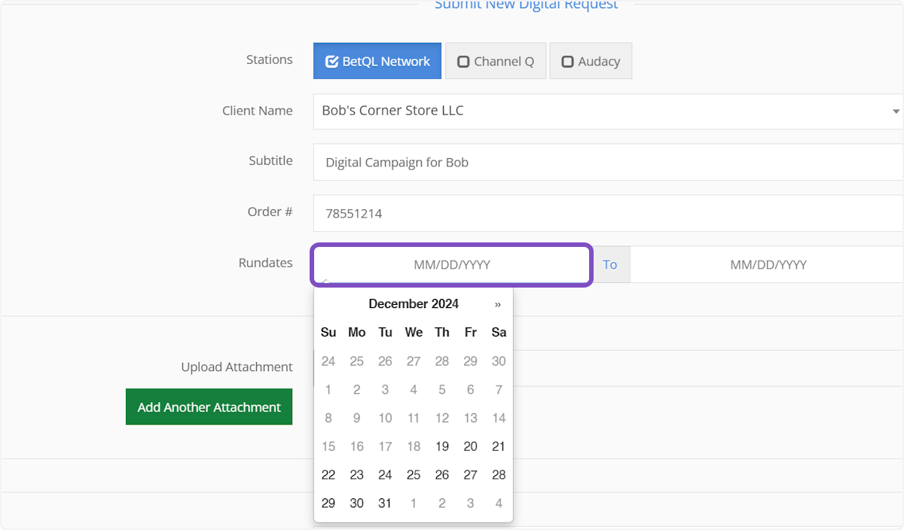Click the December 2024 calendar header
Image resolution: width=904 pixels, height=530 pixels.
(413, 304)
